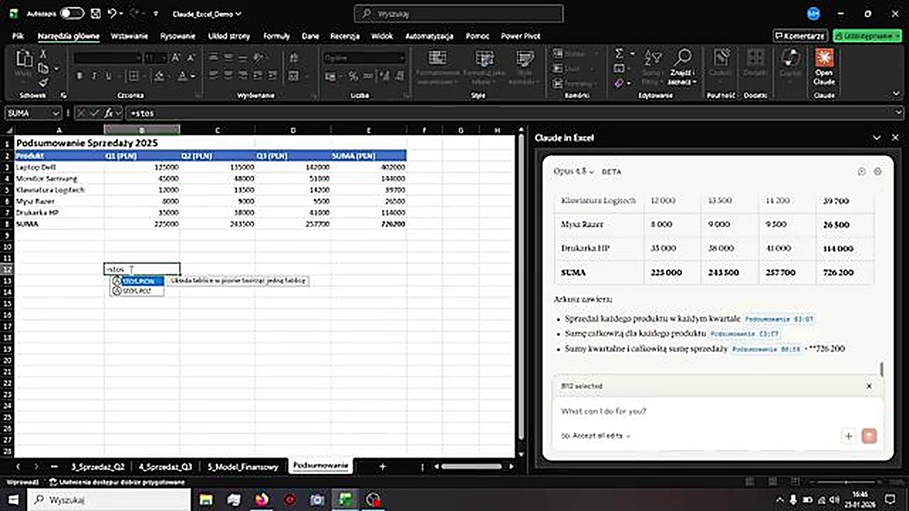Switch to the 5_Model_Finansowy sheet tab
The height and width of the screenshot is (511, 909).
243,466
